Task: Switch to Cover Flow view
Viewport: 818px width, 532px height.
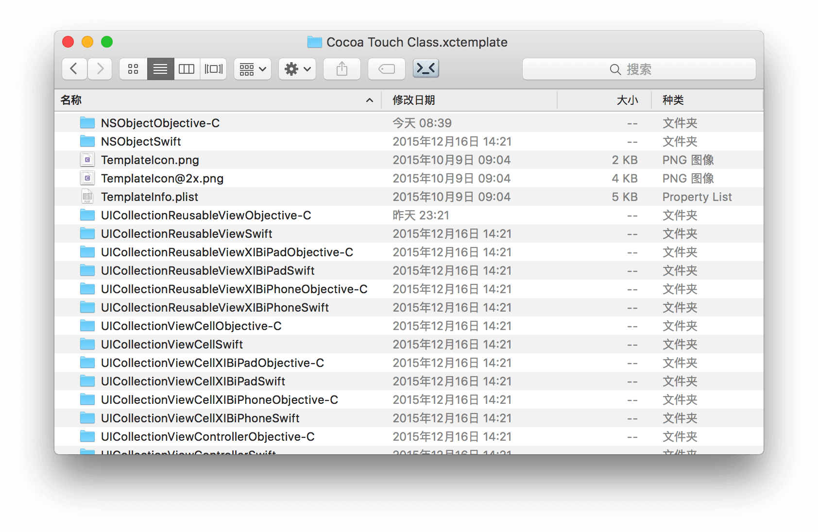Action: click(x=213, y=69)
